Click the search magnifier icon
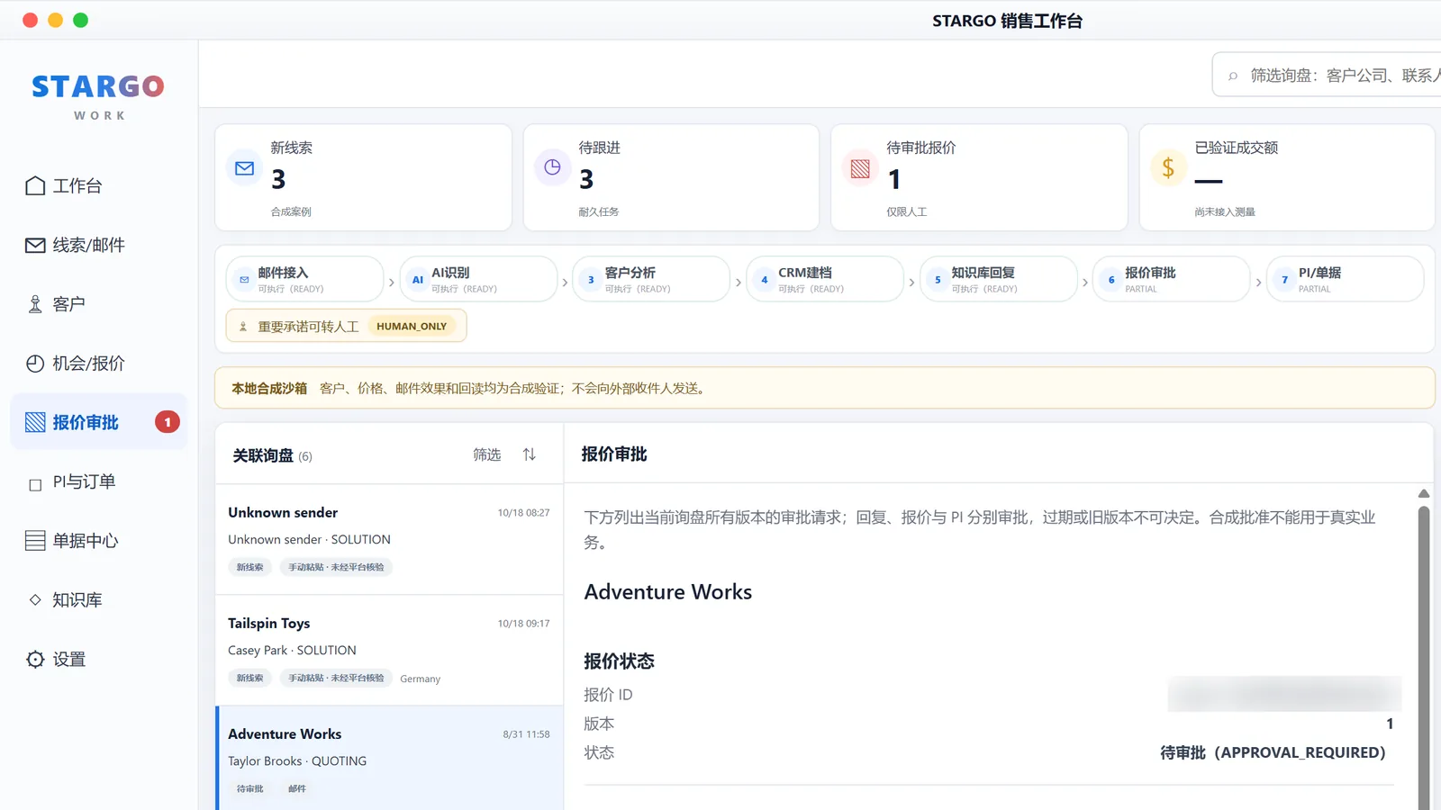Image resolution: width=1441 pixels, height=810 pixels. point(1233,76)
